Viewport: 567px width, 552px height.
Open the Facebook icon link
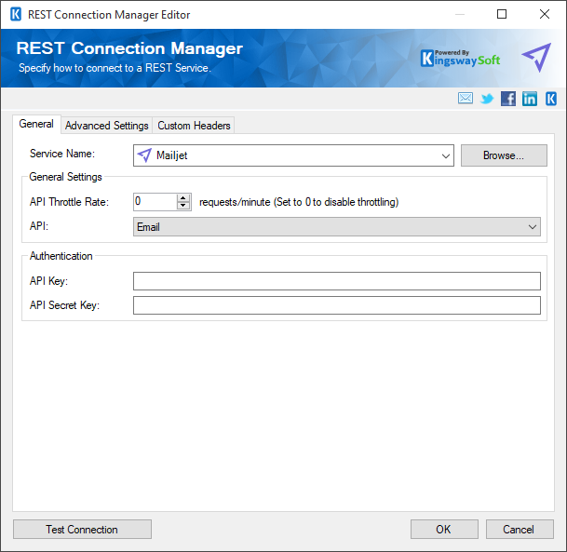click(508, 99)
